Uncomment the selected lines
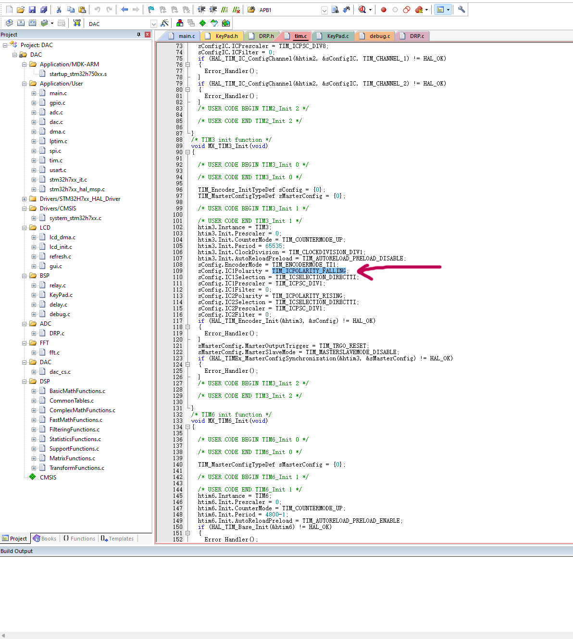573x639 pixels. pos(236,10)
